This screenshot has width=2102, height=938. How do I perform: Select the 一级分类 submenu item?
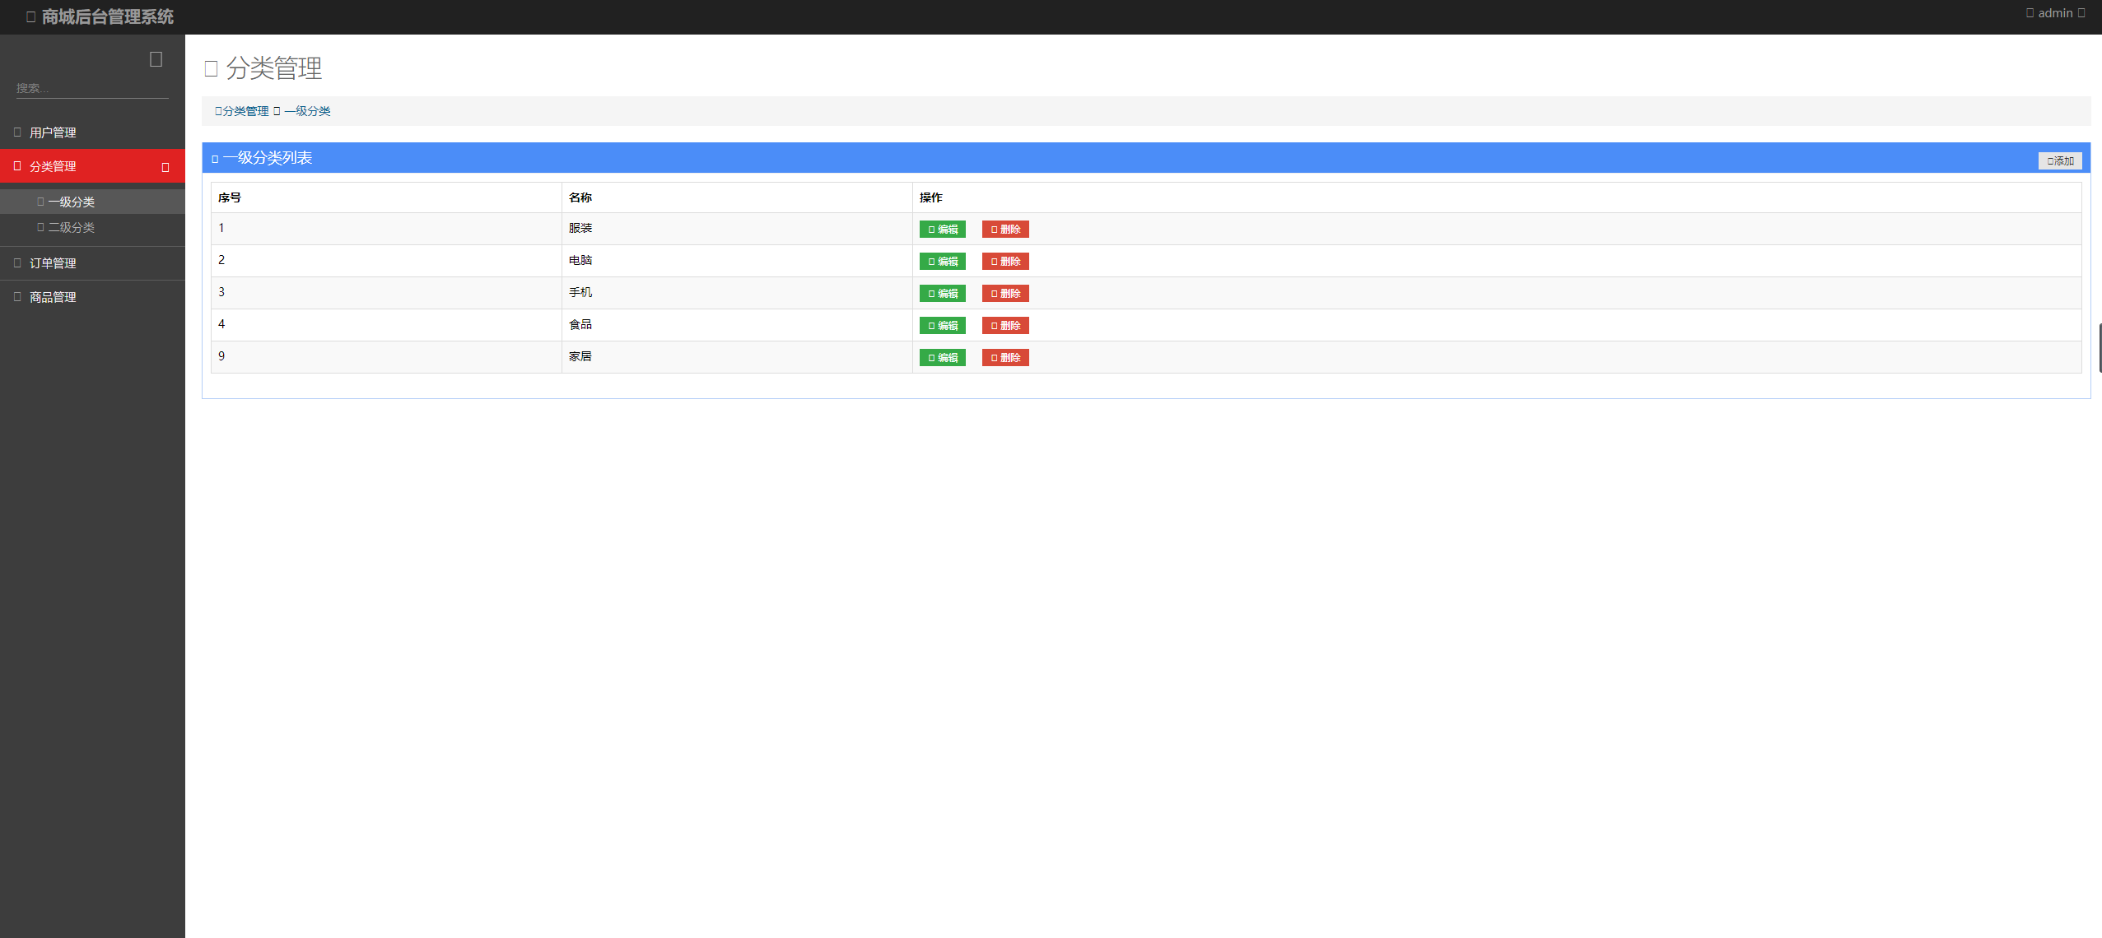(71, 202)
